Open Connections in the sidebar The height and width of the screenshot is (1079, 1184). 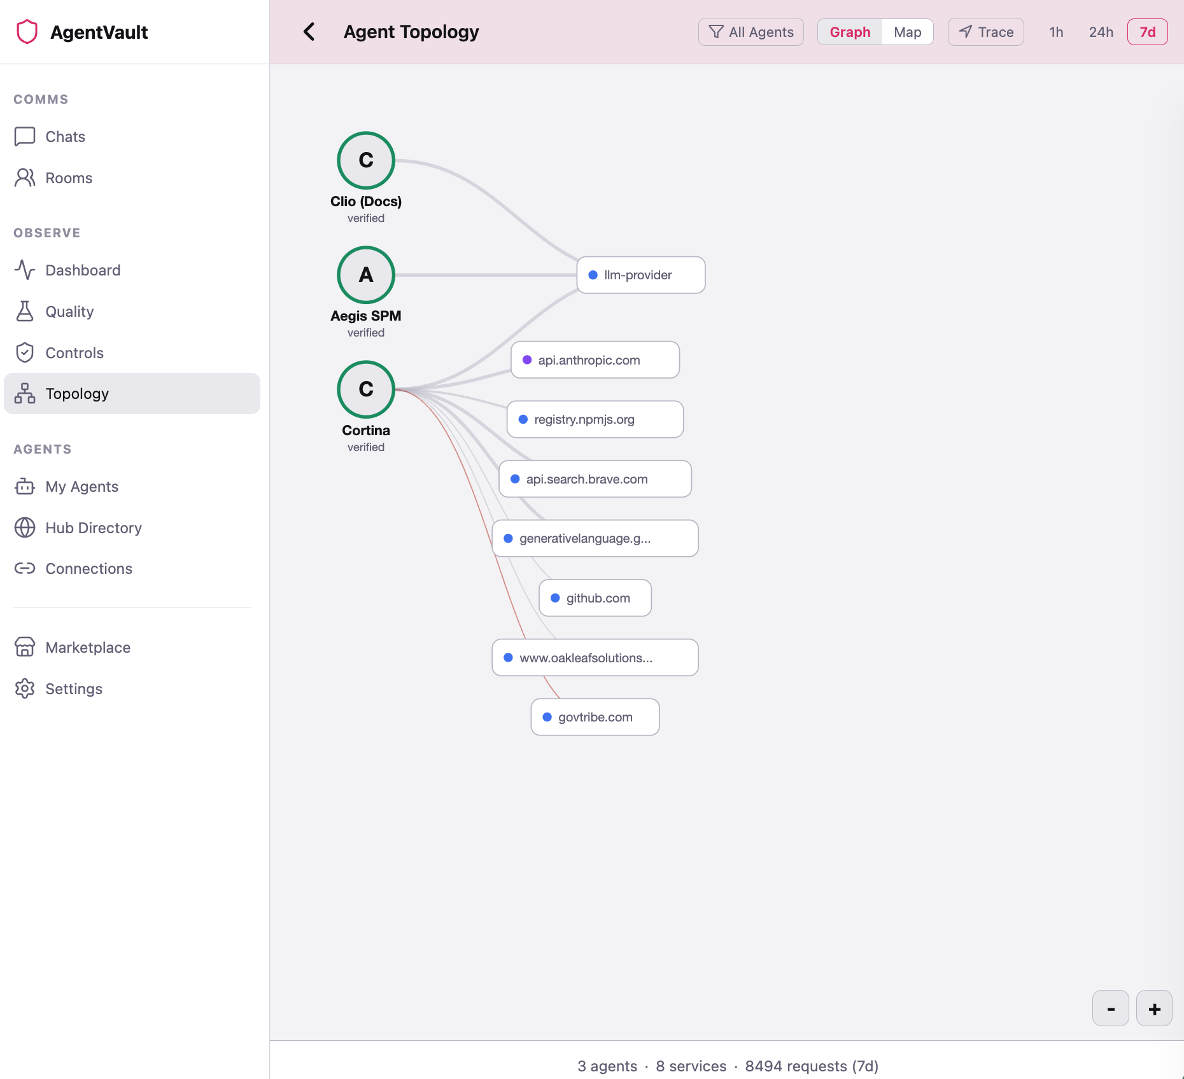88,569
